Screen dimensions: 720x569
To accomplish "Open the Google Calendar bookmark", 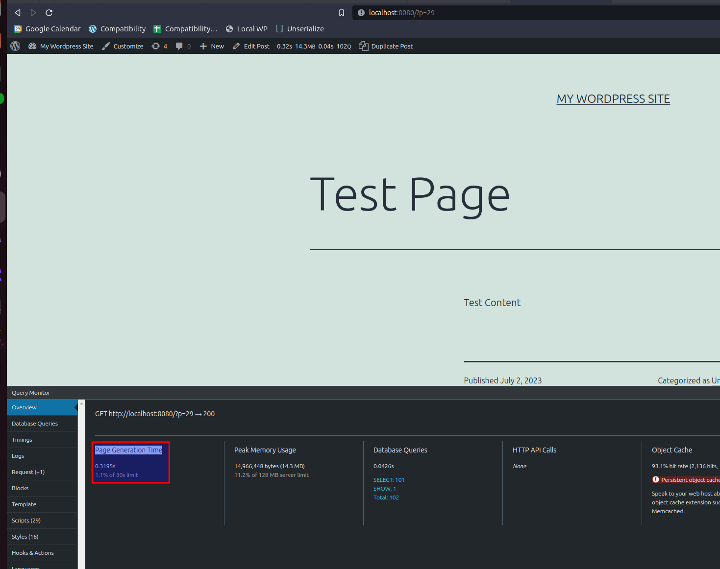I will click(47, 29).
